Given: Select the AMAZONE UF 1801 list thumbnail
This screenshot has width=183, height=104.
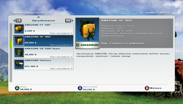Looking at the screenshot, I should pyautogui.click(x=19, y=41).
